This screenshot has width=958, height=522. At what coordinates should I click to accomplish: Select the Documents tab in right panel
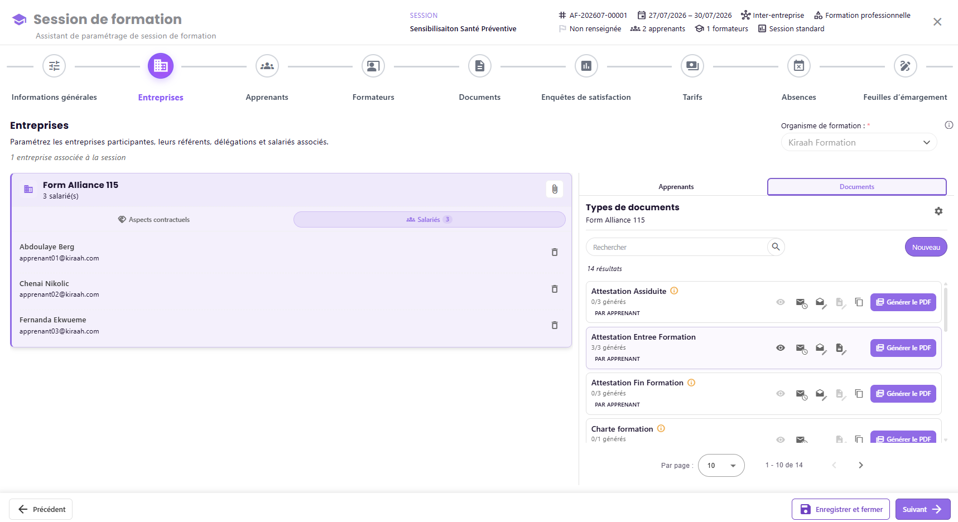(x=857, y=187)
